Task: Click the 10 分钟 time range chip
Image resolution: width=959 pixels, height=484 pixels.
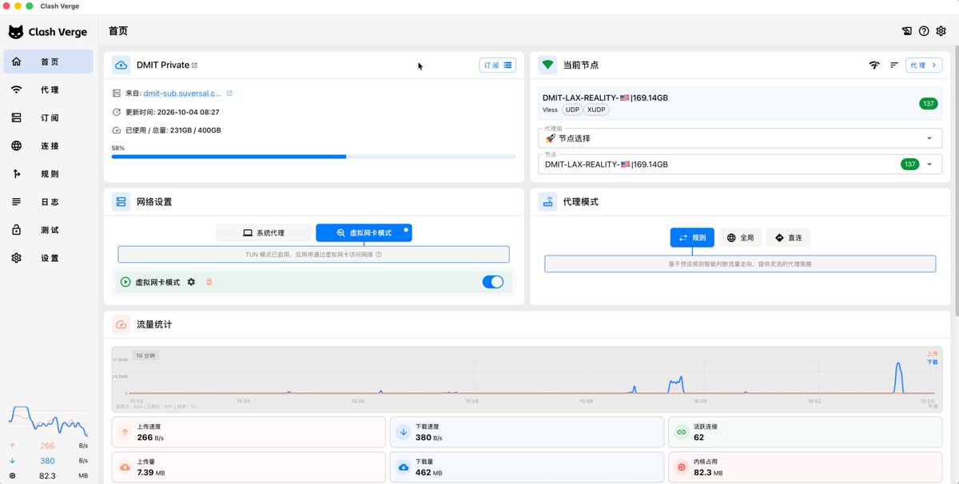Action: click(x=146, y=355)
